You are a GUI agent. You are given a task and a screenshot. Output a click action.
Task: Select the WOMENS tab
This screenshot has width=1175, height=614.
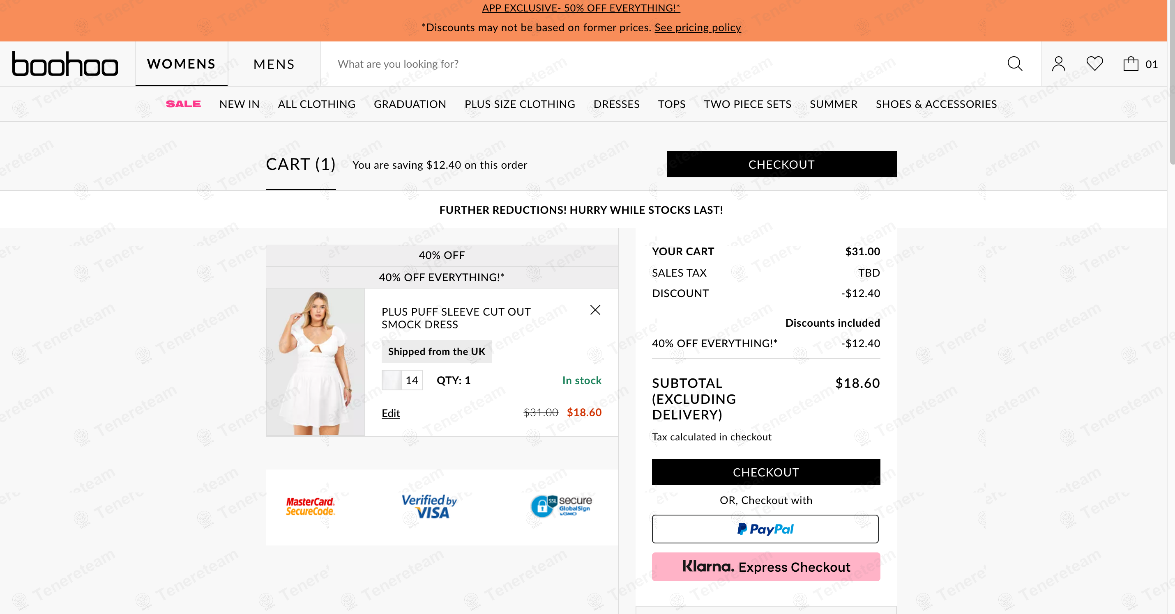tap(181, 64)
